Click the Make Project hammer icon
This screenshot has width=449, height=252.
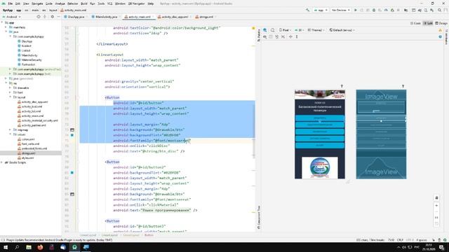pos(307,10)
